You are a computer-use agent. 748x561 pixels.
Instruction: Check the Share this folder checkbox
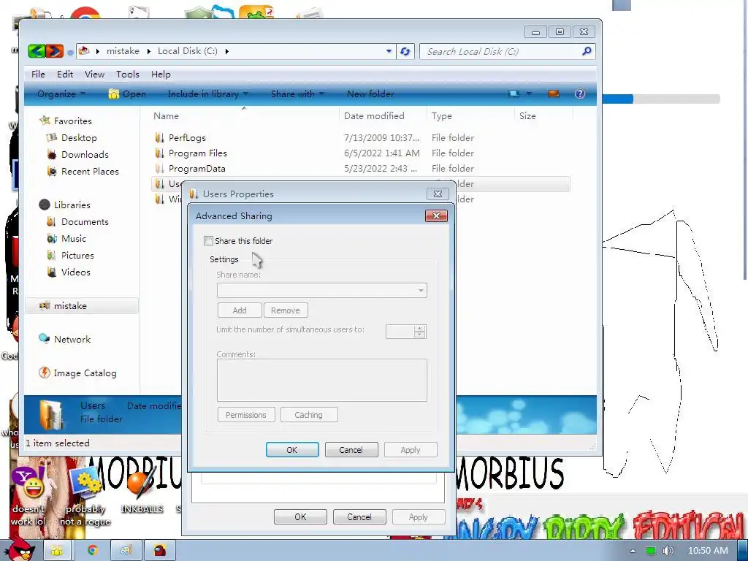pos(208,241)
